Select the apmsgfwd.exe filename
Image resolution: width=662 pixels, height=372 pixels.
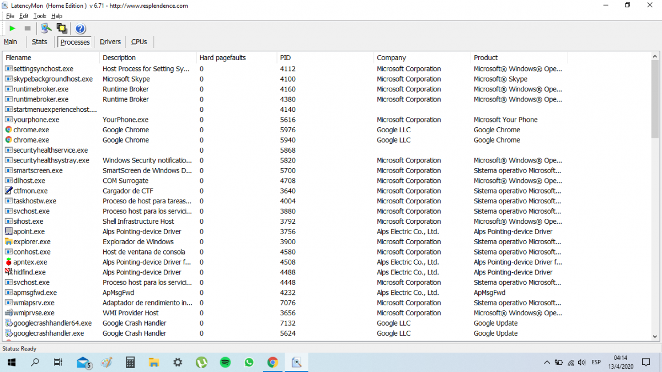[35, 293]
